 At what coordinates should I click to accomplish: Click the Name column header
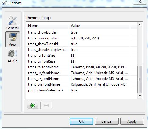(47, 26)
